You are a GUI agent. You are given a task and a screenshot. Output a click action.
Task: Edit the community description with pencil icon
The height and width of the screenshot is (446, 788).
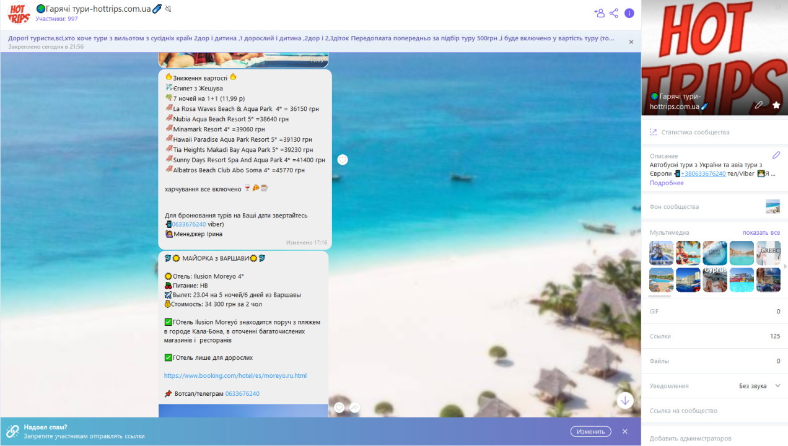[x=776, y=155]
